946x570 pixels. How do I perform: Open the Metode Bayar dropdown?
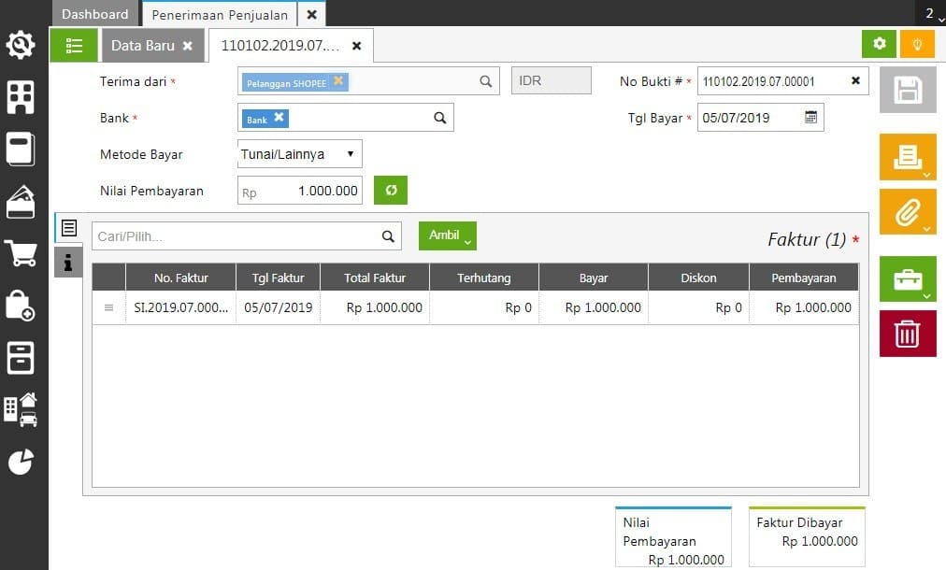coord(300,153)
